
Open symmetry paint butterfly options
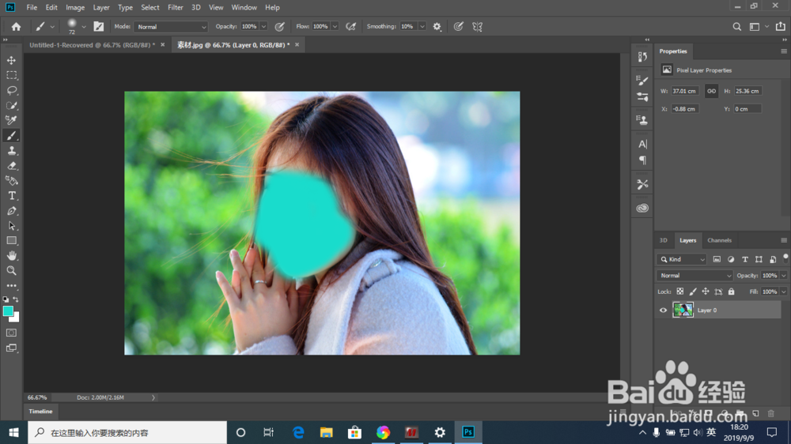(x=477, y=27)
